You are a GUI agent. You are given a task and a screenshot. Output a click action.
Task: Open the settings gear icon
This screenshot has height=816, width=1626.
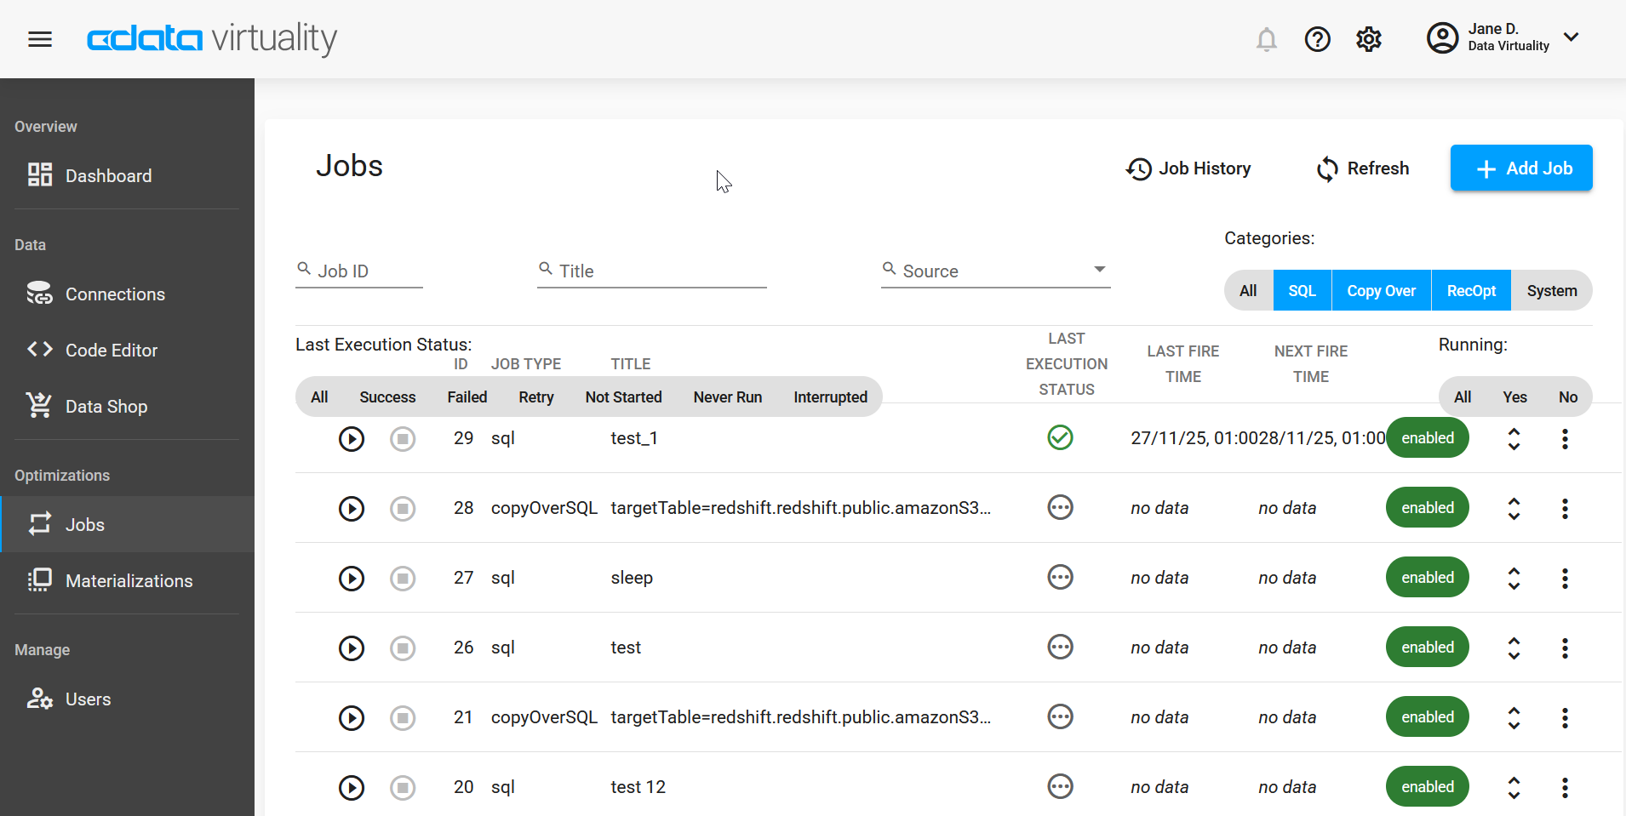coord(1369,39)
